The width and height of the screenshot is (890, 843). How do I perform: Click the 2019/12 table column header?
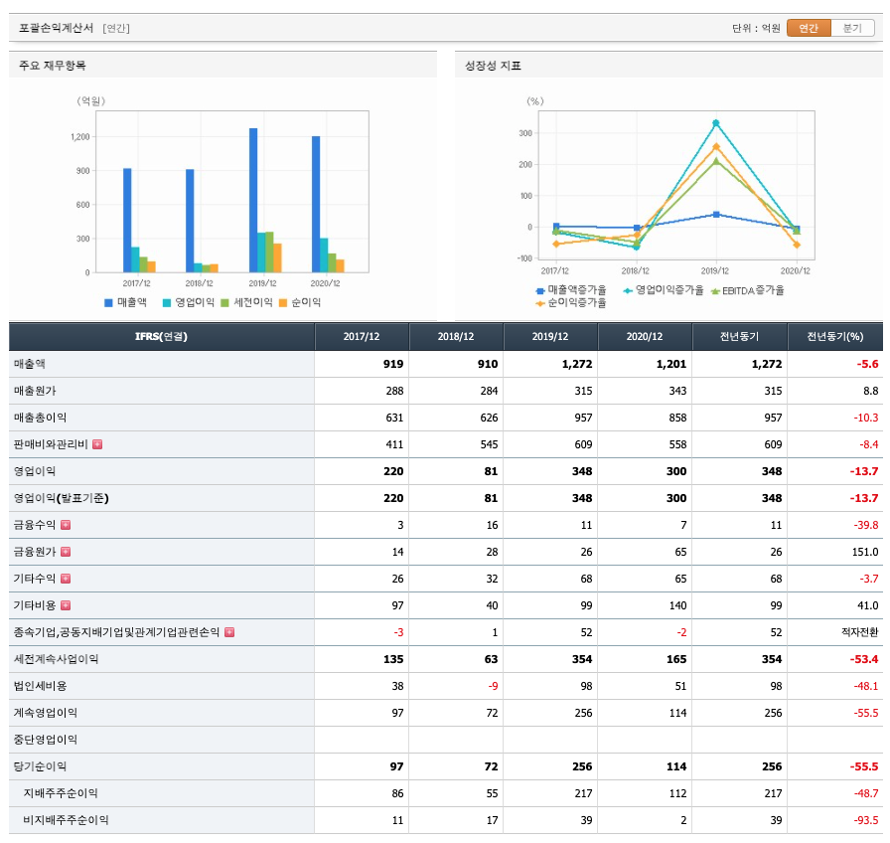[x=550, y=336]
